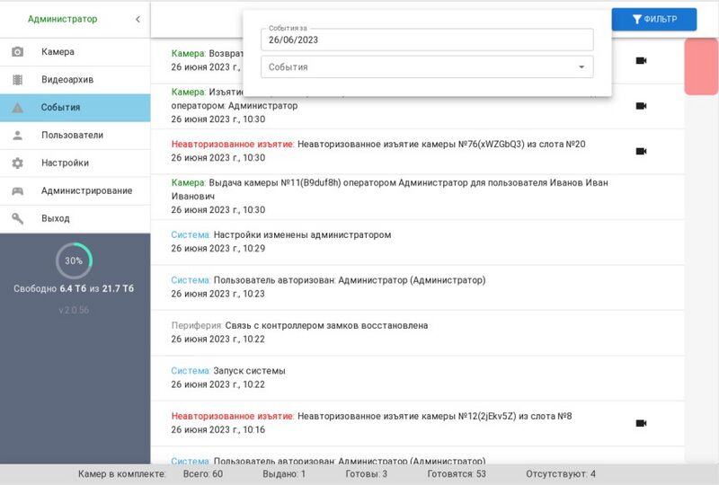719x485 pixels.
Task: Click the film strip icon beside Видеоархив
Action: 17,80
